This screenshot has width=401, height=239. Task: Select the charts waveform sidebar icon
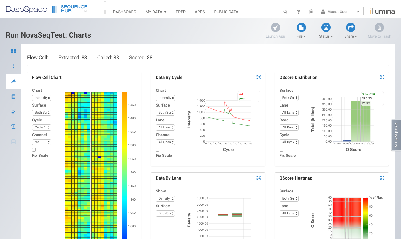tap(14, 82)
